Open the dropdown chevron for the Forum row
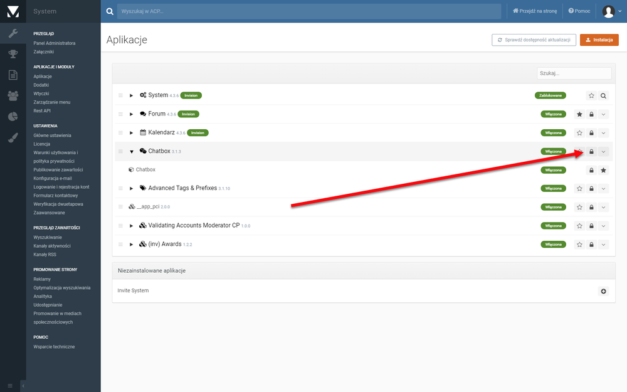 [603, 114]
